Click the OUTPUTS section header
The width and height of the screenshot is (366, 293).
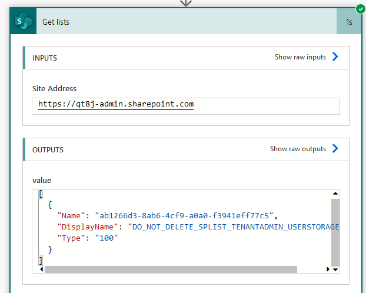click(48, 149)
